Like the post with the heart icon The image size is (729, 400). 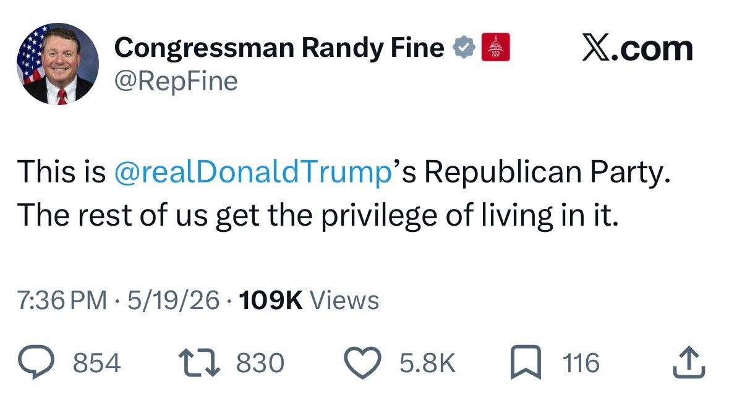[362, 363]
